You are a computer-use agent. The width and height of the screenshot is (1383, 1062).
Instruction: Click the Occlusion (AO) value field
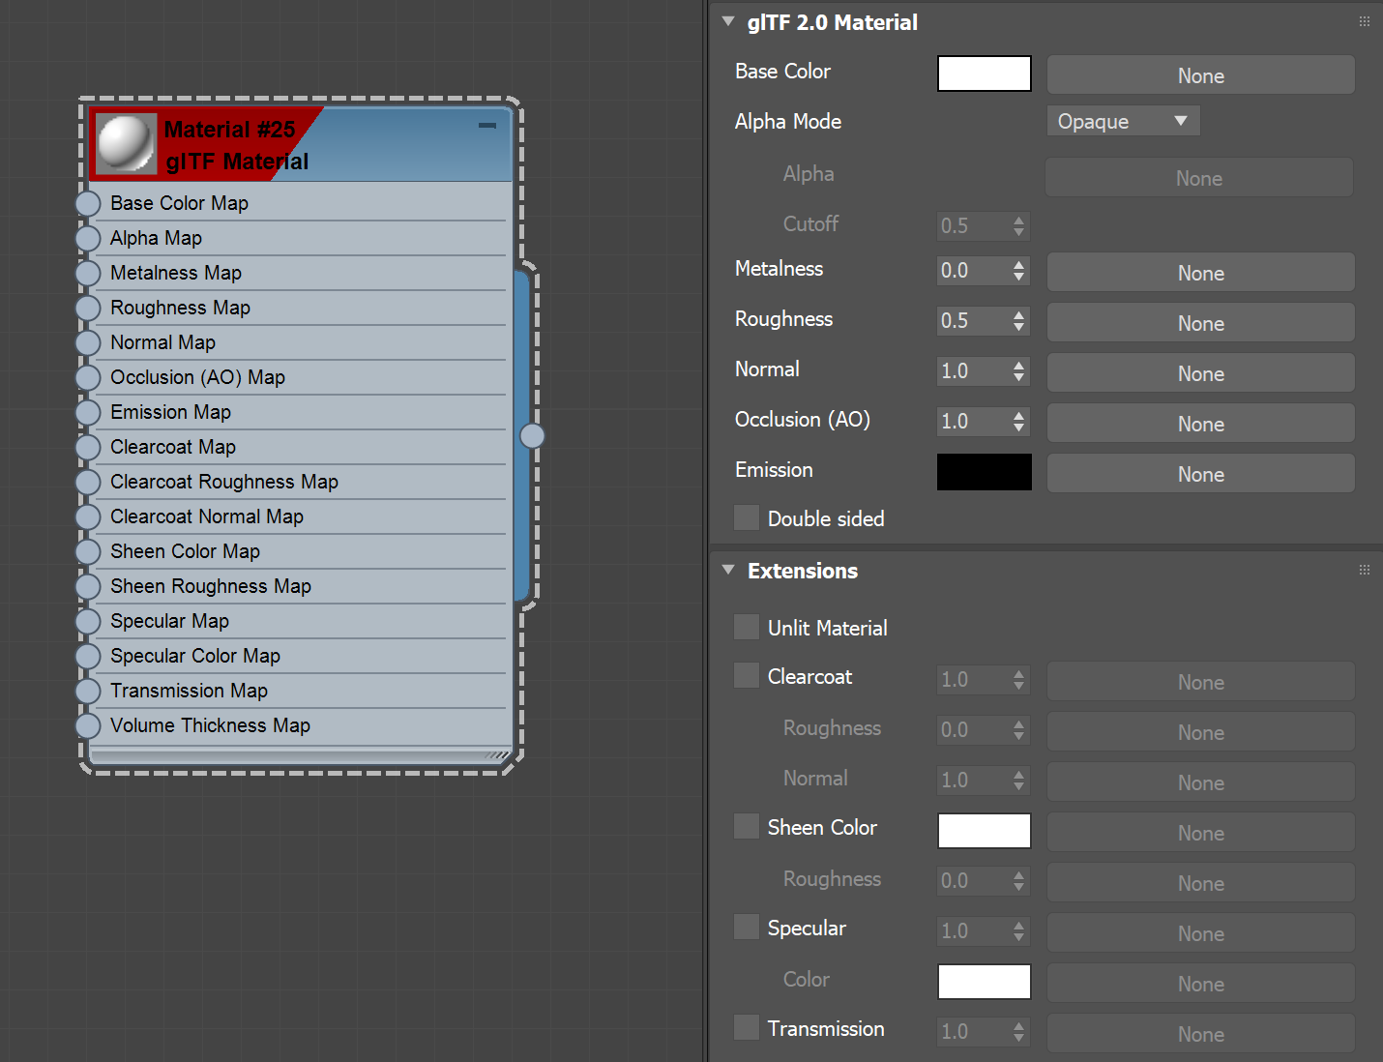(x=973, y=422)
